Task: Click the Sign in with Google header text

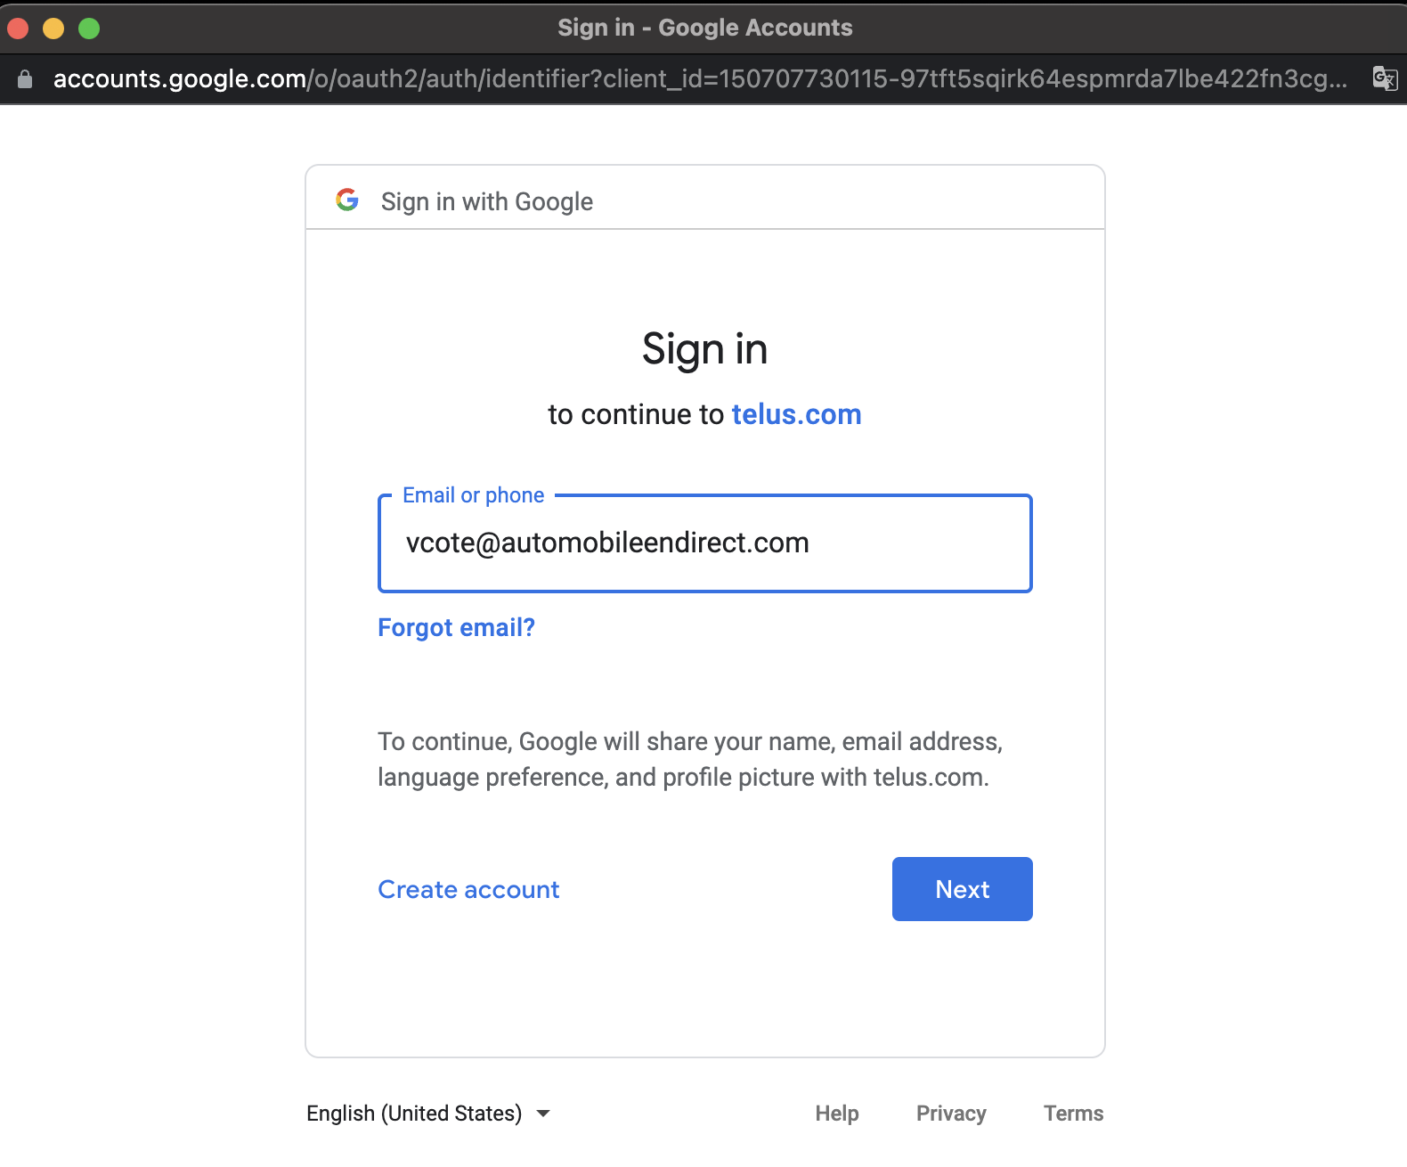Action: coord(487,201)
